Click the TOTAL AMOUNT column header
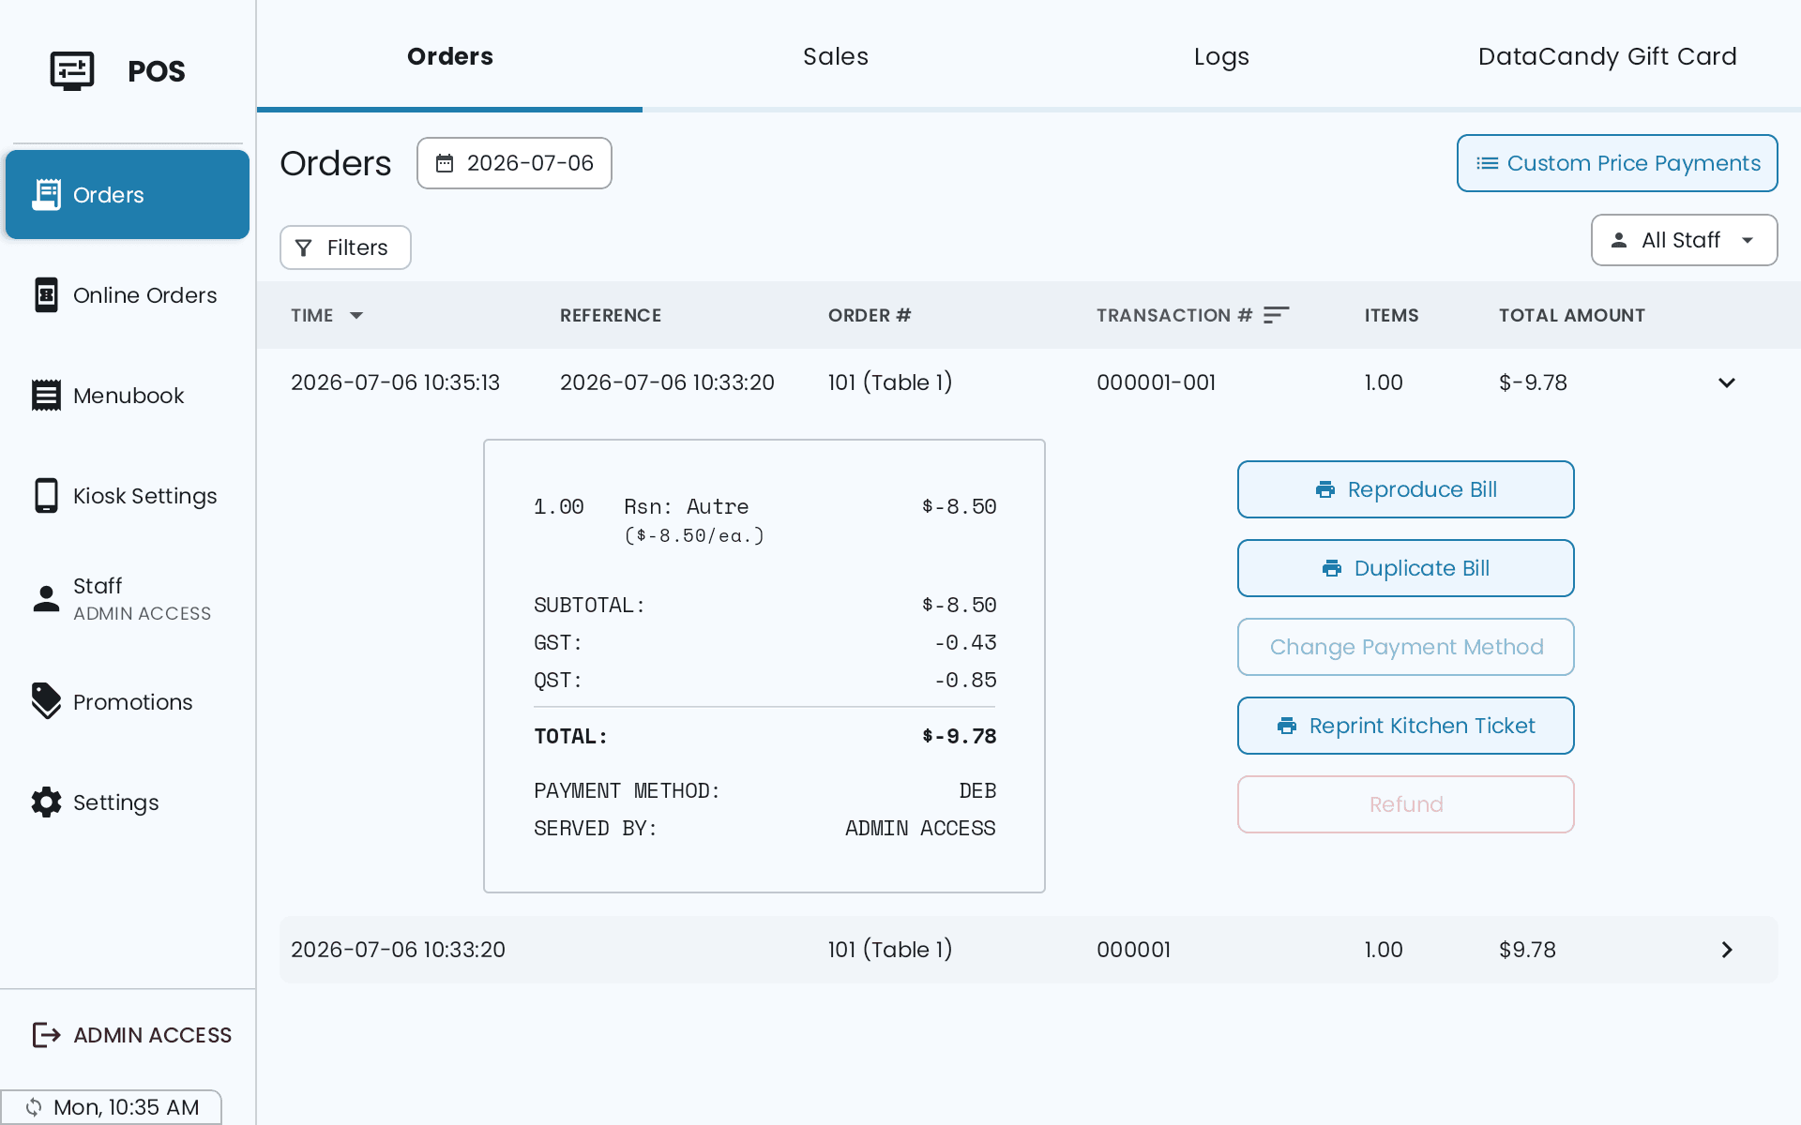The image size is (1801, 1125). click(1572, 315)
